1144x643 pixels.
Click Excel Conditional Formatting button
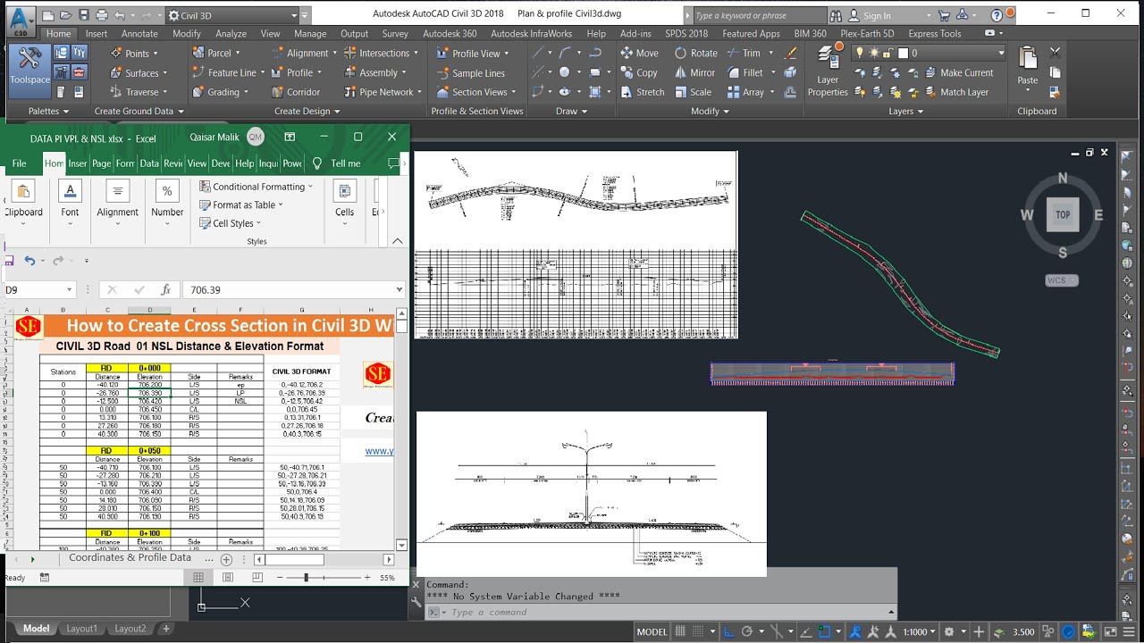[256, 187]
